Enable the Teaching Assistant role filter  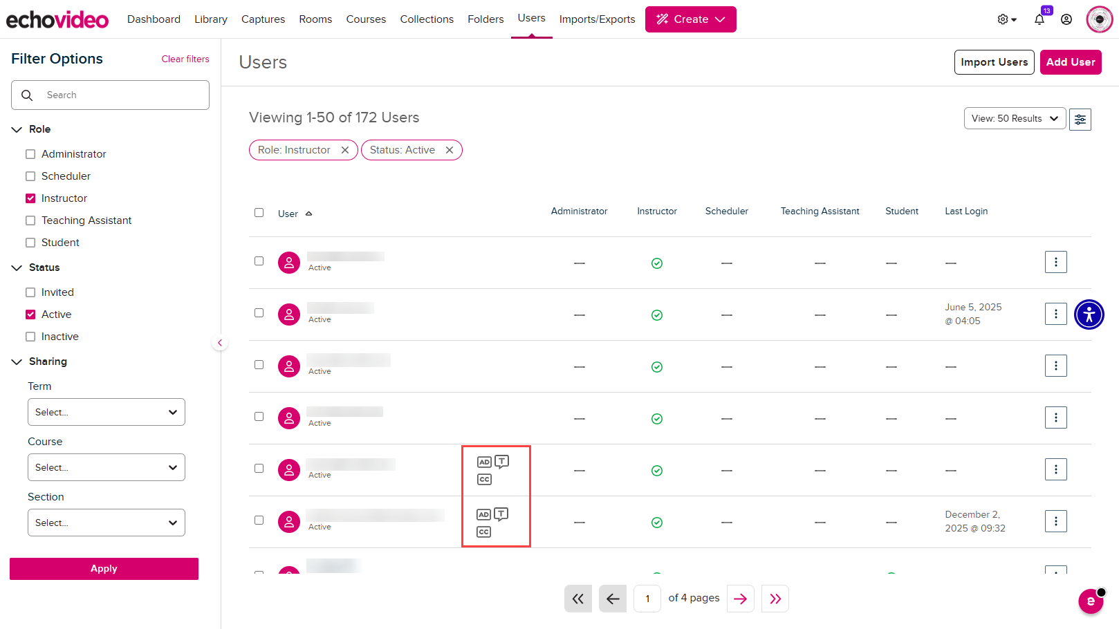pos(30,220)
